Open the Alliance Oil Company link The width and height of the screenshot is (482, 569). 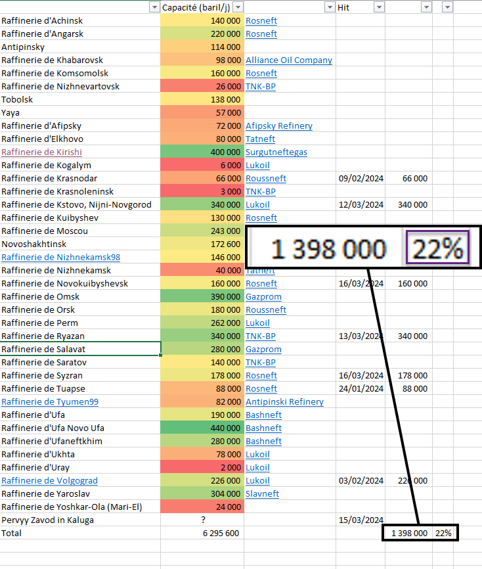[x=288, y=60]
